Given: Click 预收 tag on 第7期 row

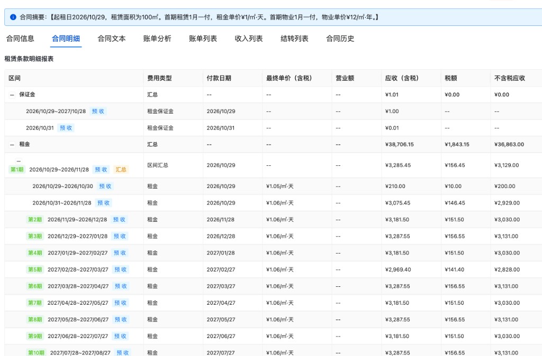Looking at the screenshot, I should (x=120, y=303).
